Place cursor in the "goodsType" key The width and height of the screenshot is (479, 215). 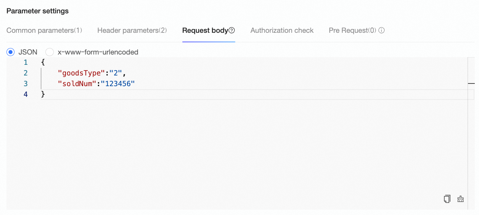tap(81, 73)
